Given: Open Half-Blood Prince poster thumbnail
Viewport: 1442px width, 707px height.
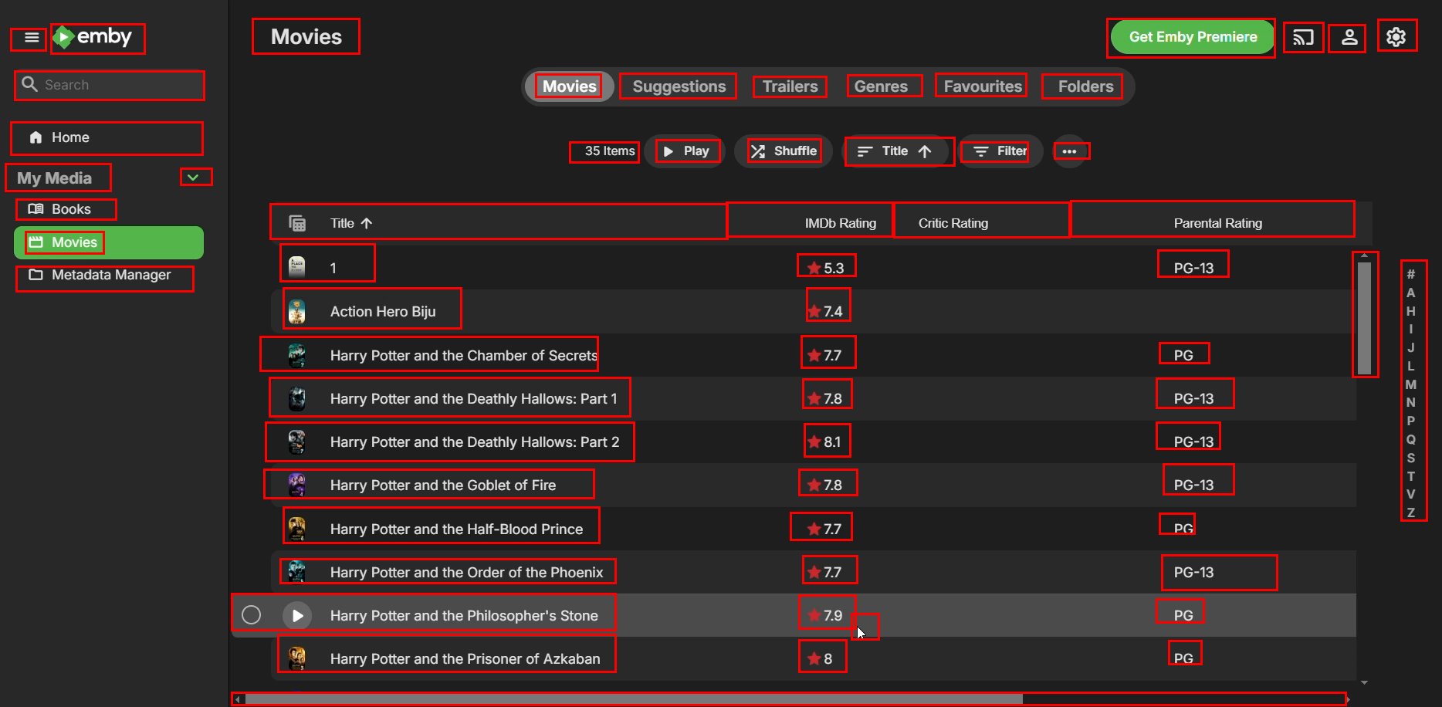Looking at the screenshot, I should point(297,529).
